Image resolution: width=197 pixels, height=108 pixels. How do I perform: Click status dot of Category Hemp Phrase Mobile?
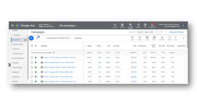(36, 62)
